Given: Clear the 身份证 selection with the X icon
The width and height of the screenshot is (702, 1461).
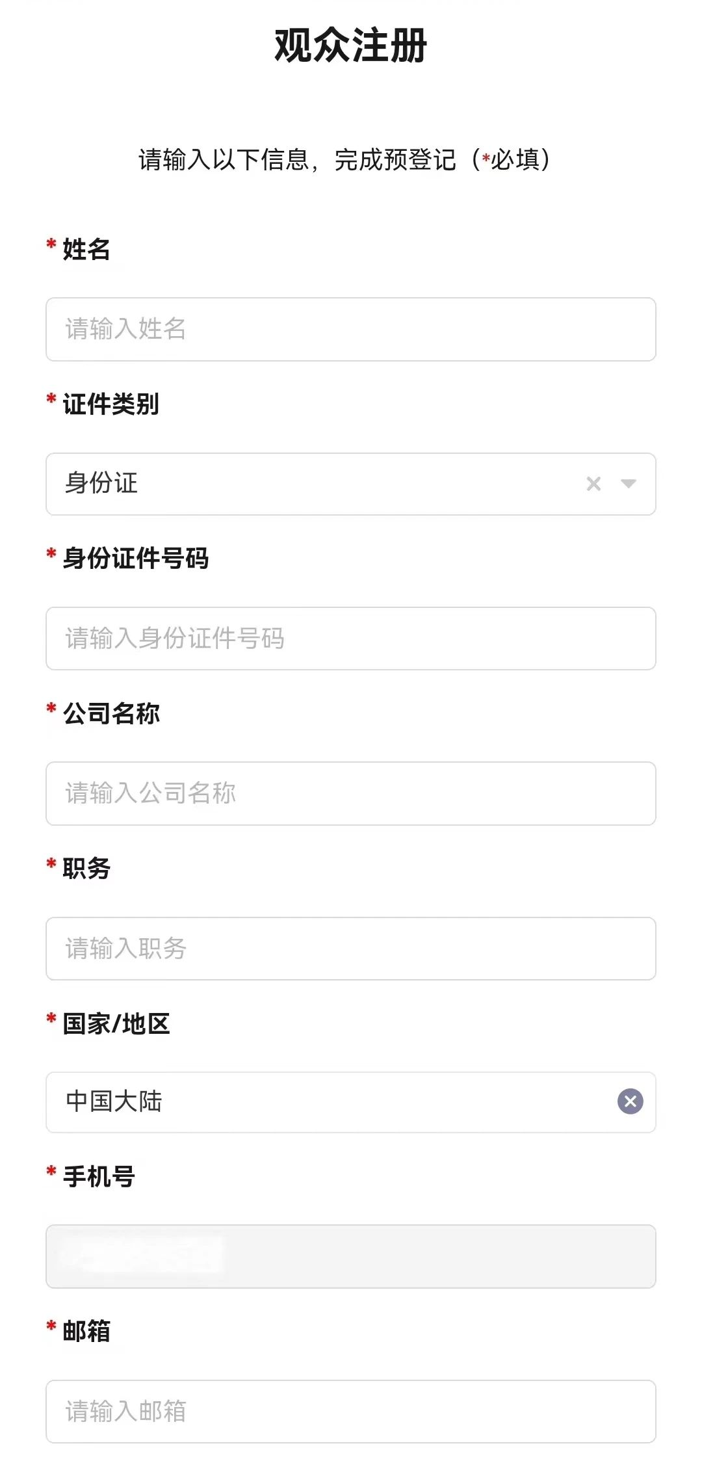Looking at the screenshot, I should pyautogui.click(x=593, y=484).
